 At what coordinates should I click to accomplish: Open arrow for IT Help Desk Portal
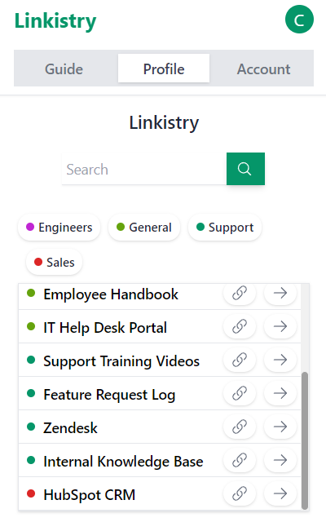(280, 326)
